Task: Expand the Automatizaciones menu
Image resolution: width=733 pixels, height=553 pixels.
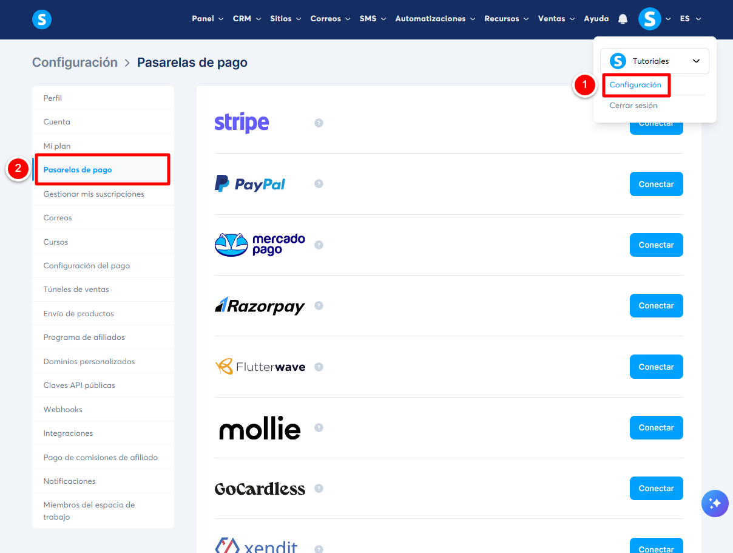Action: (435, 19)
